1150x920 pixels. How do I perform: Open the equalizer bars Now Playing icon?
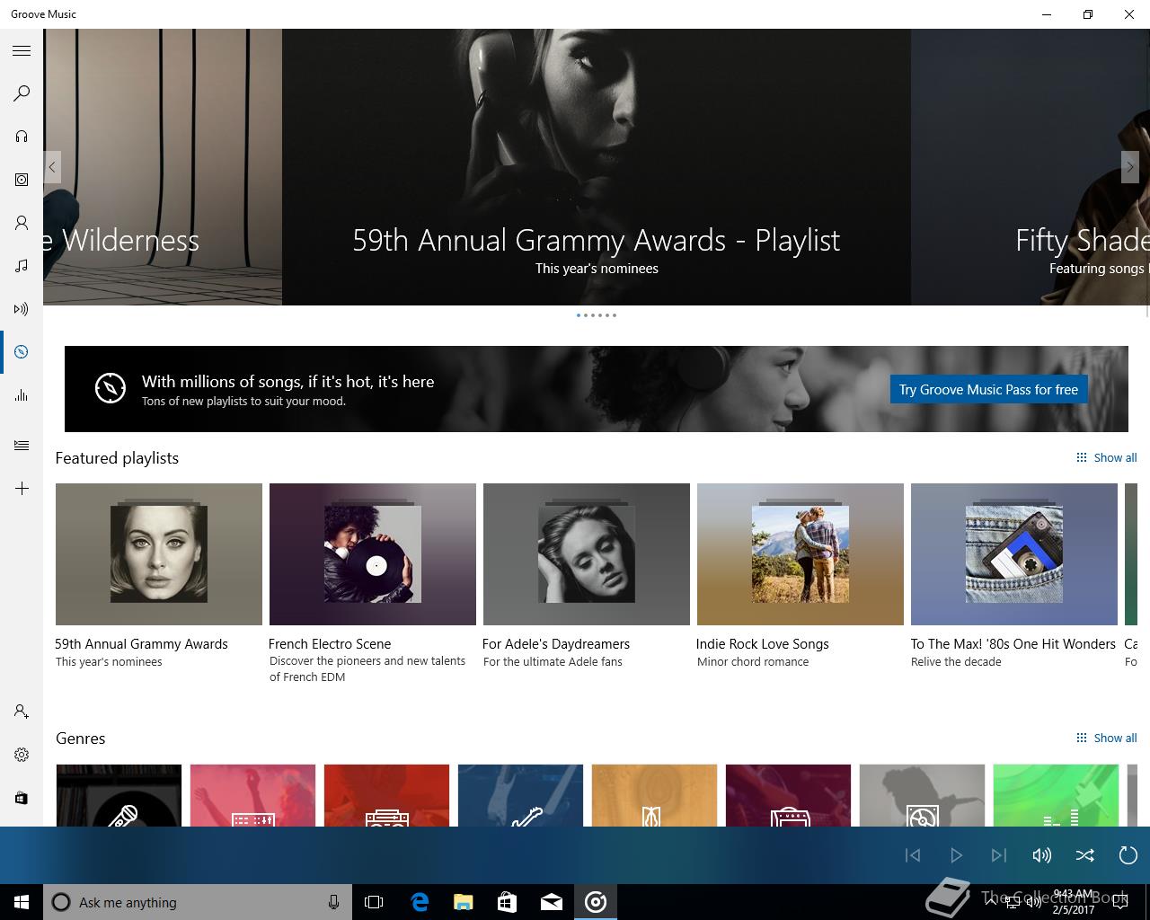click(x=22, y=395)
